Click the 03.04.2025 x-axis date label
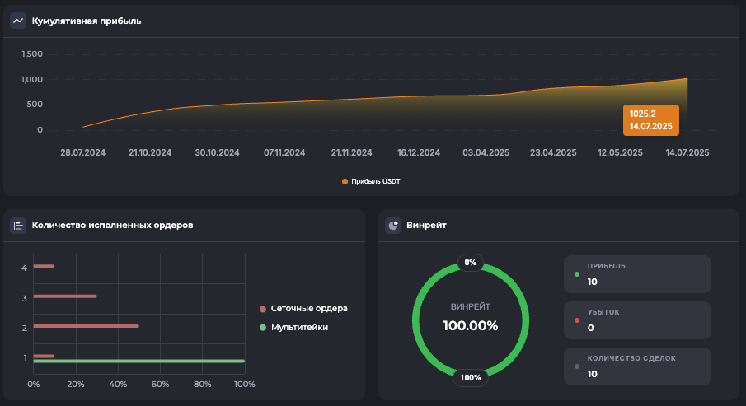The height and width of the screenshot is (406, 746). [x=486, y=153]
